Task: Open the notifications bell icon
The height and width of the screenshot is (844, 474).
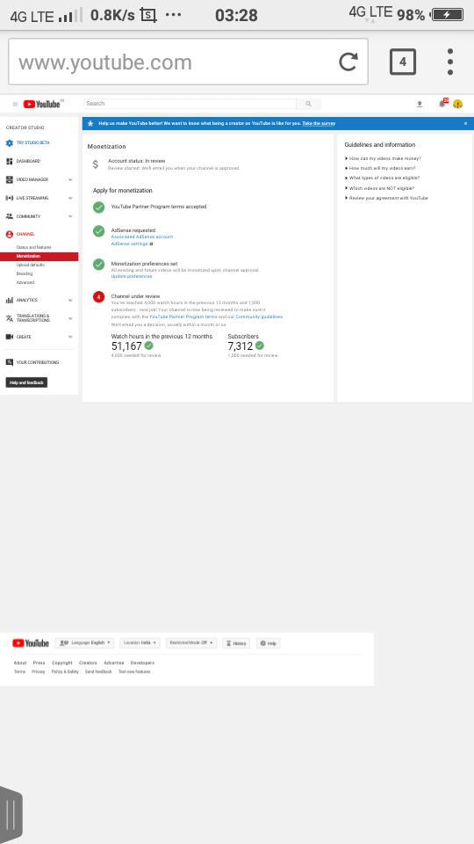Action: (442, 104)
